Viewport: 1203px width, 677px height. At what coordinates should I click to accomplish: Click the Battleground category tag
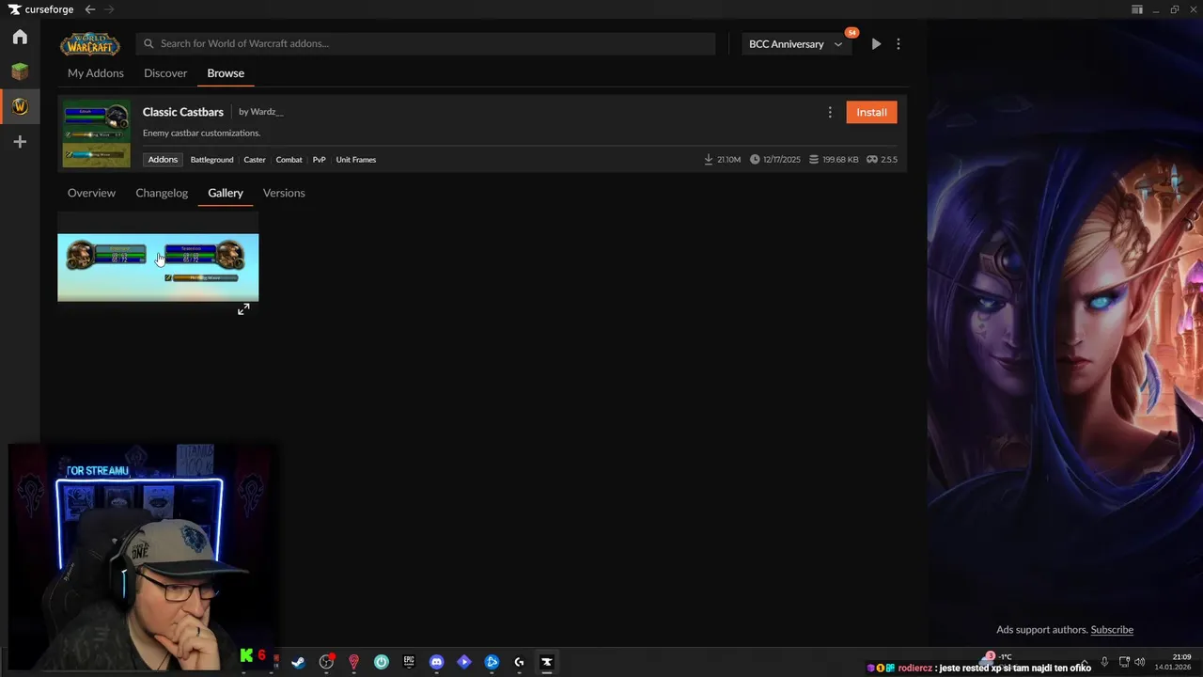click(211, 160)
